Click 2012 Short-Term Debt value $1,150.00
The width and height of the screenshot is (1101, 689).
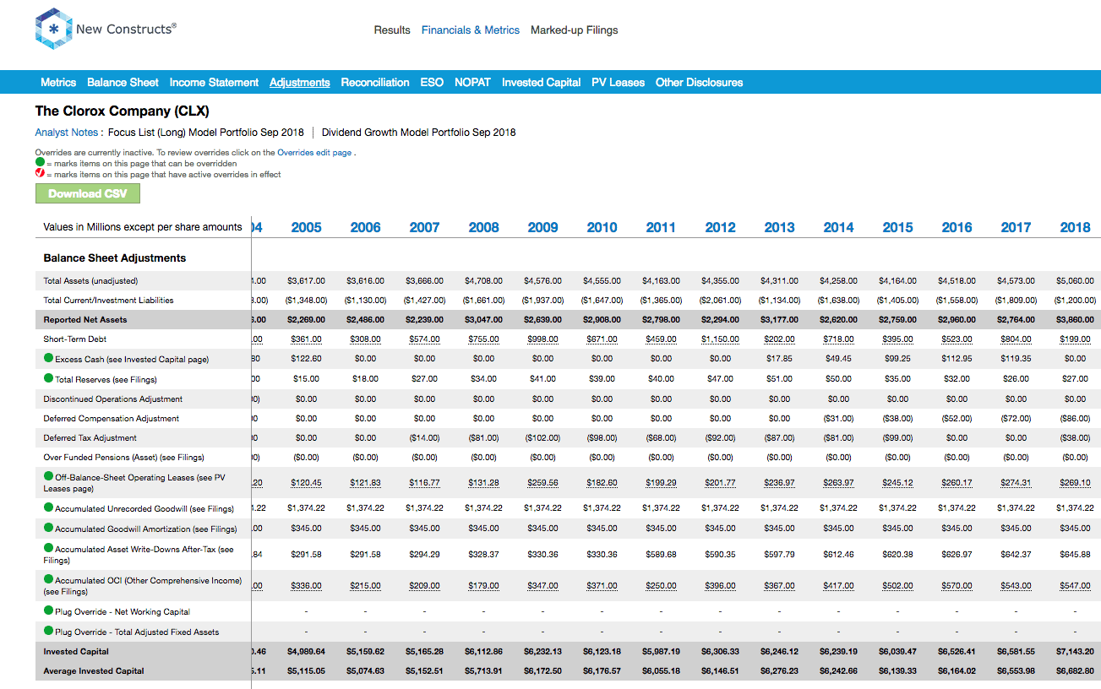coord(721,339)
